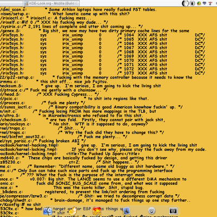Click the down-arrow circle menu bar icon
This screenshot has height=217, width=217.
coord(193,3)
